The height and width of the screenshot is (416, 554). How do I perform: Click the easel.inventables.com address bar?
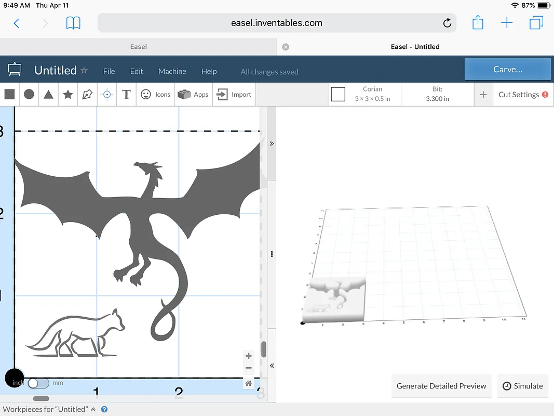click(277, 23)
